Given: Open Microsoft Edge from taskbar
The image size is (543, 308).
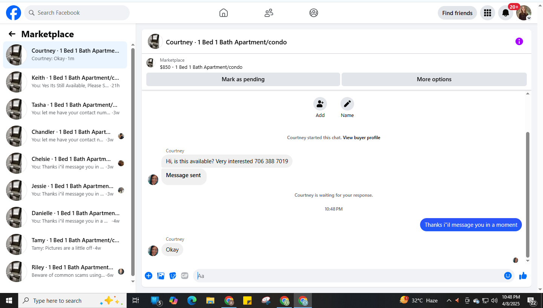Looking at the screenshot, I should tap(192, 301).
